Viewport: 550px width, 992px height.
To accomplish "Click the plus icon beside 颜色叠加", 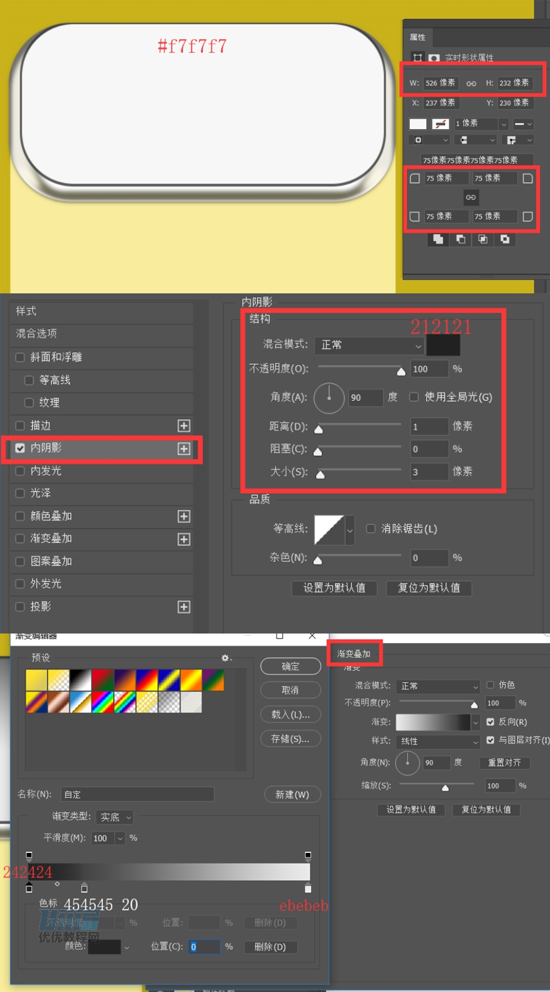I will 184,517.
